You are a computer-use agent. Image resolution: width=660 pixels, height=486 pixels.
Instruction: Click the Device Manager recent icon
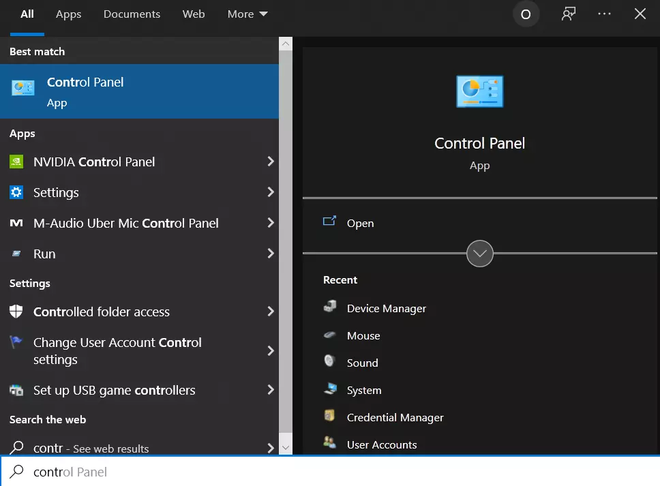point(330,306)
